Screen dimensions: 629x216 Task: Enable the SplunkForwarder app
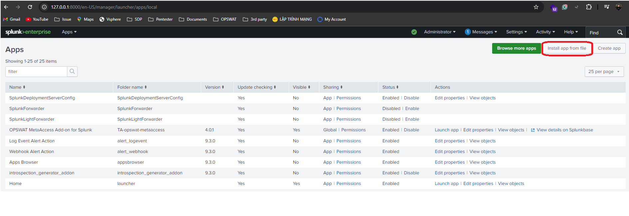tap(412, 109)
